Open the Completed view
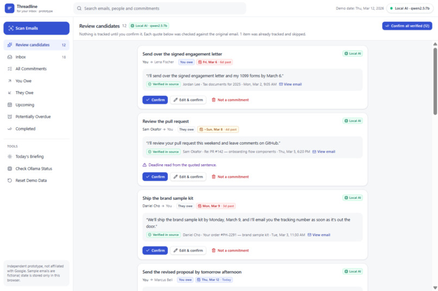Viewport: 438px width, 291px height. tap(36, 128)
